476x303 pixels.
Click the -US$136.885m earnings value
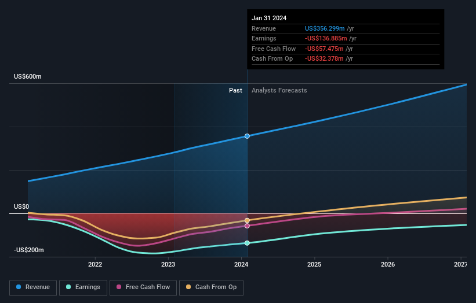coord(326,38)
